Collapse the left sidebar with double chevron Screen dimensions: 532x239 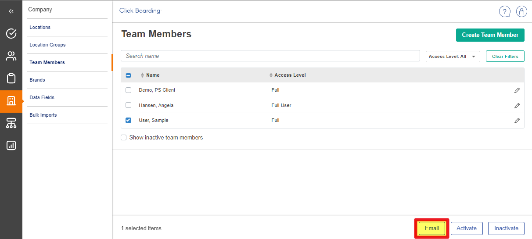[11, 11]
